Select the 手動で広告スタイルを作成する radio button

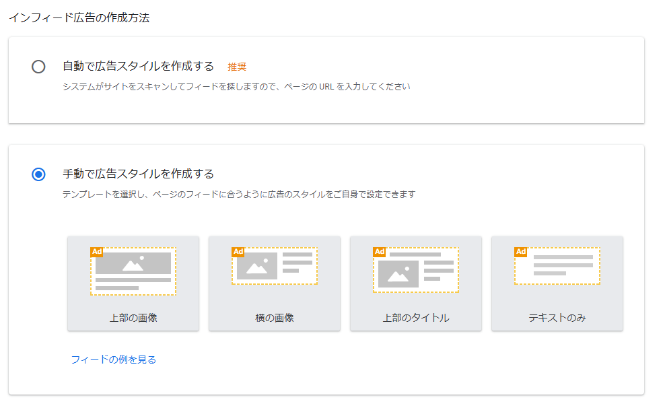(38, 174)
